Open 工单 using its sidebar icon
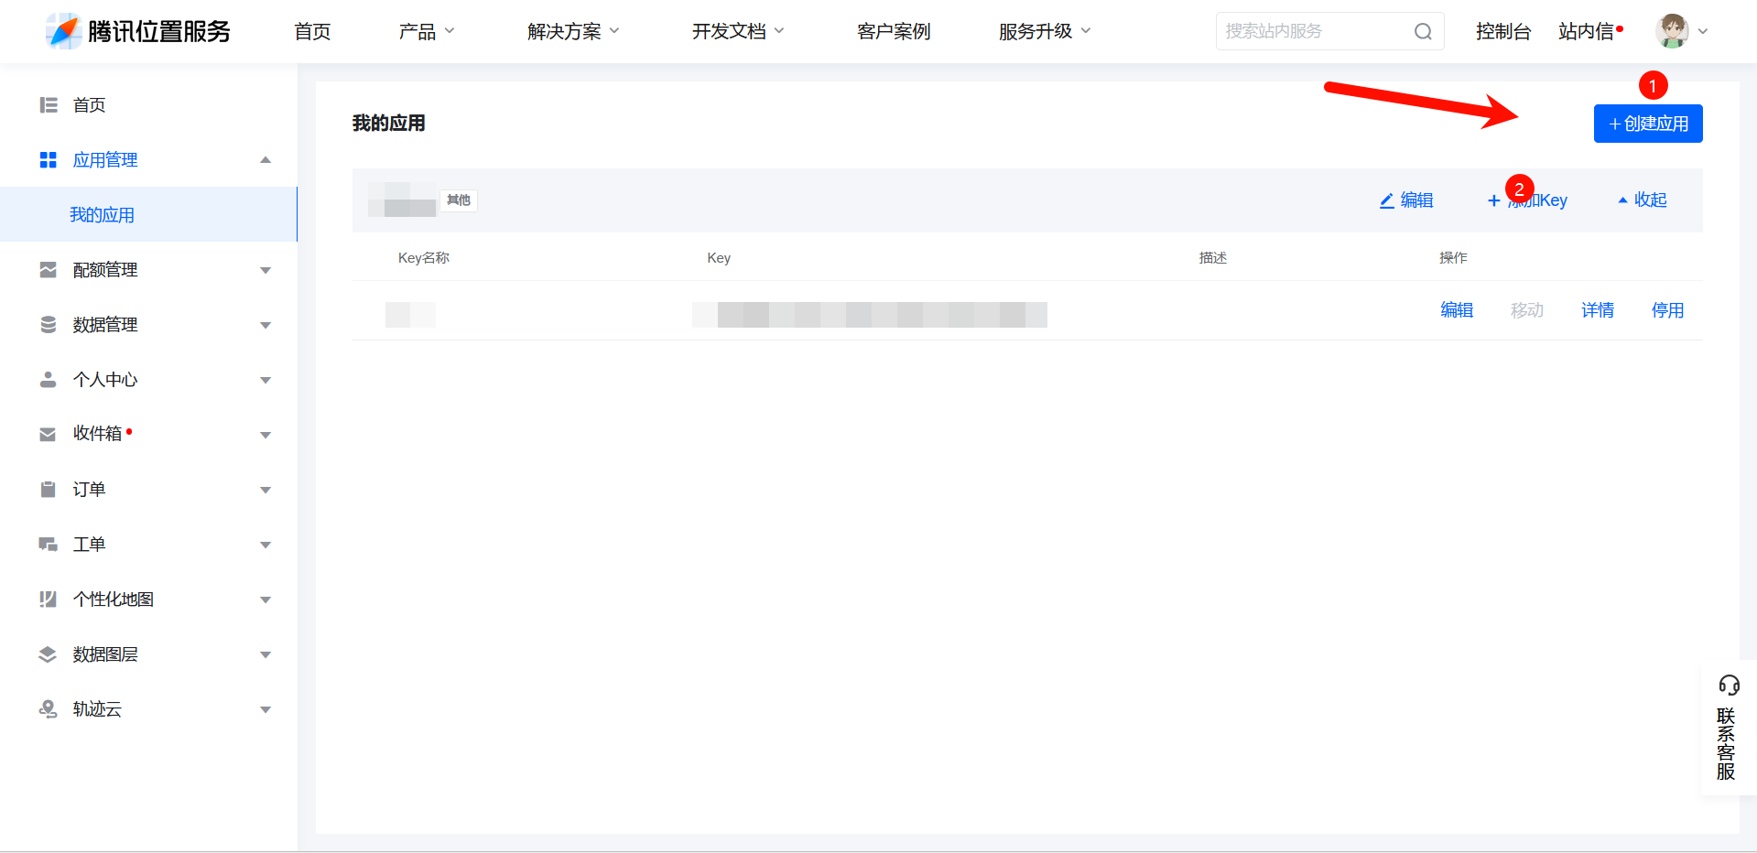 click(49, 544)
